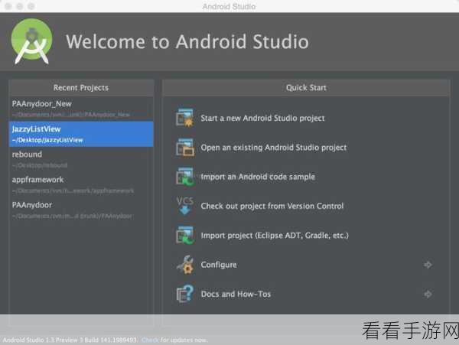Open the appframework recent project
This screenshot has height=345, width=459.
click(x=81, y=184)
